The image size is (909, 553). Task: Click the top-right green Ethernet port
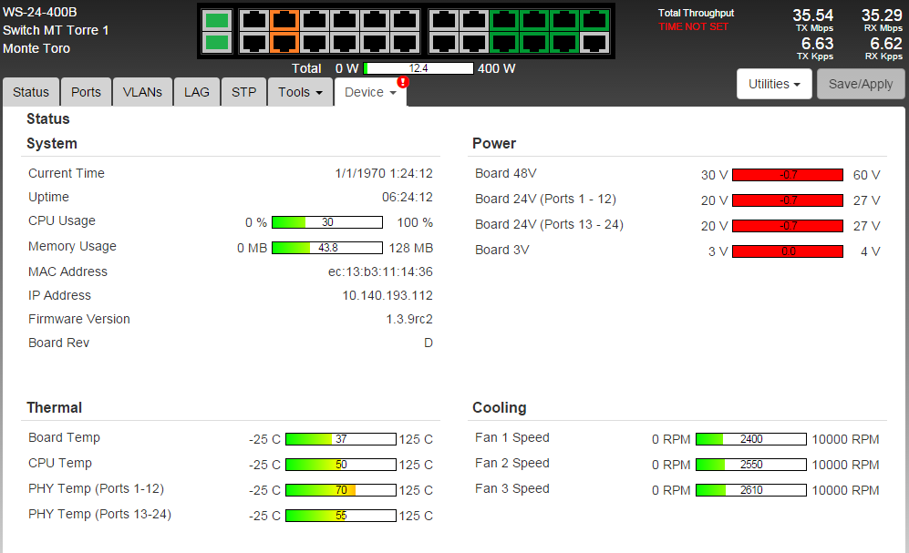click(x=594, y=20)
